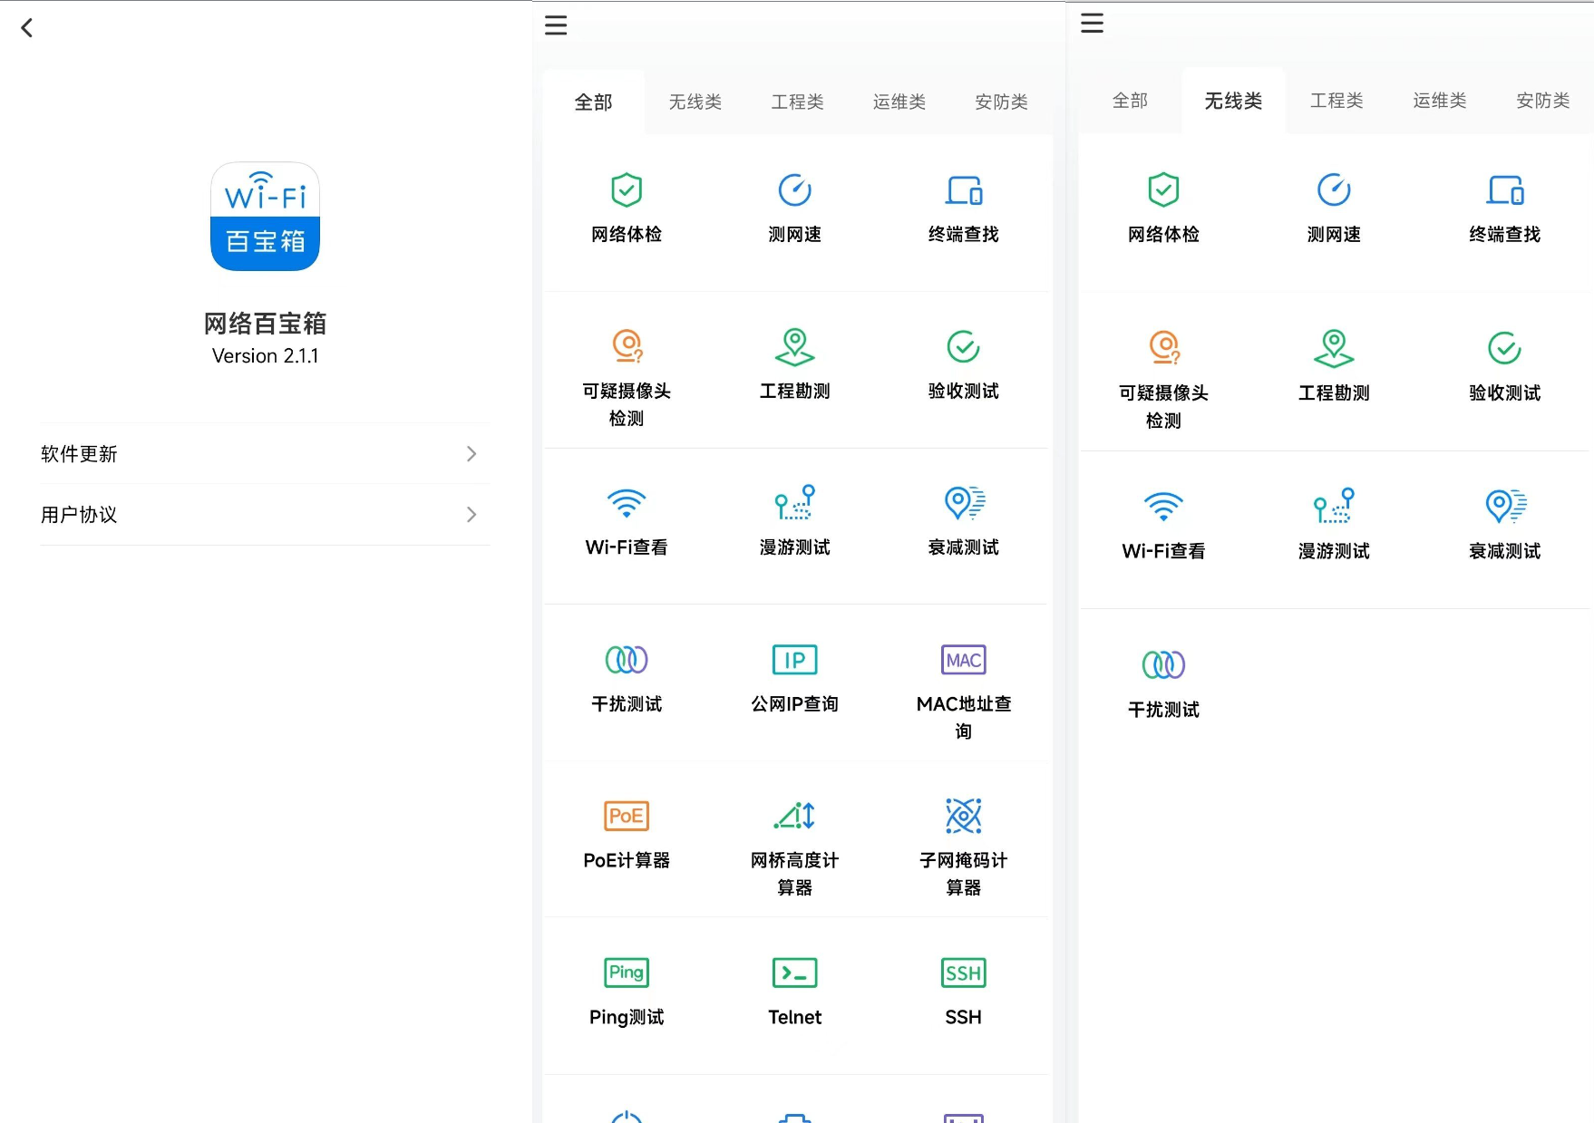Open 软件更新 row chevron
The width and height of the screenshot is (1594, 1123).
tap(471, 453)
